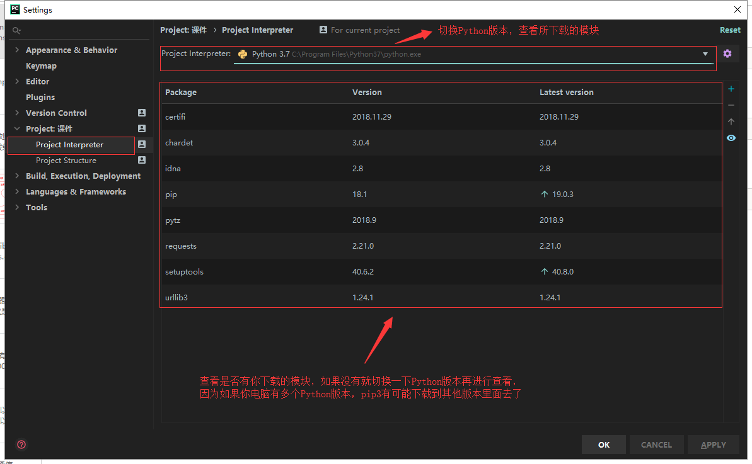Click the upgrade arrow next to setuptools 40.8.0
Image resolution: width=752 pixels, height=464 pixels.
(x=545, y=271)
